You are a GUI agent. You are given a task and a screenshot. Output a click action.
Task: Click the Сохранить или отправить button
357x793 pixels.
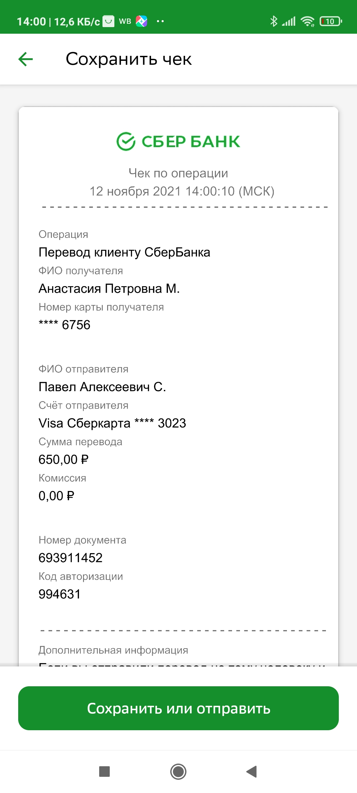[178, 708]
